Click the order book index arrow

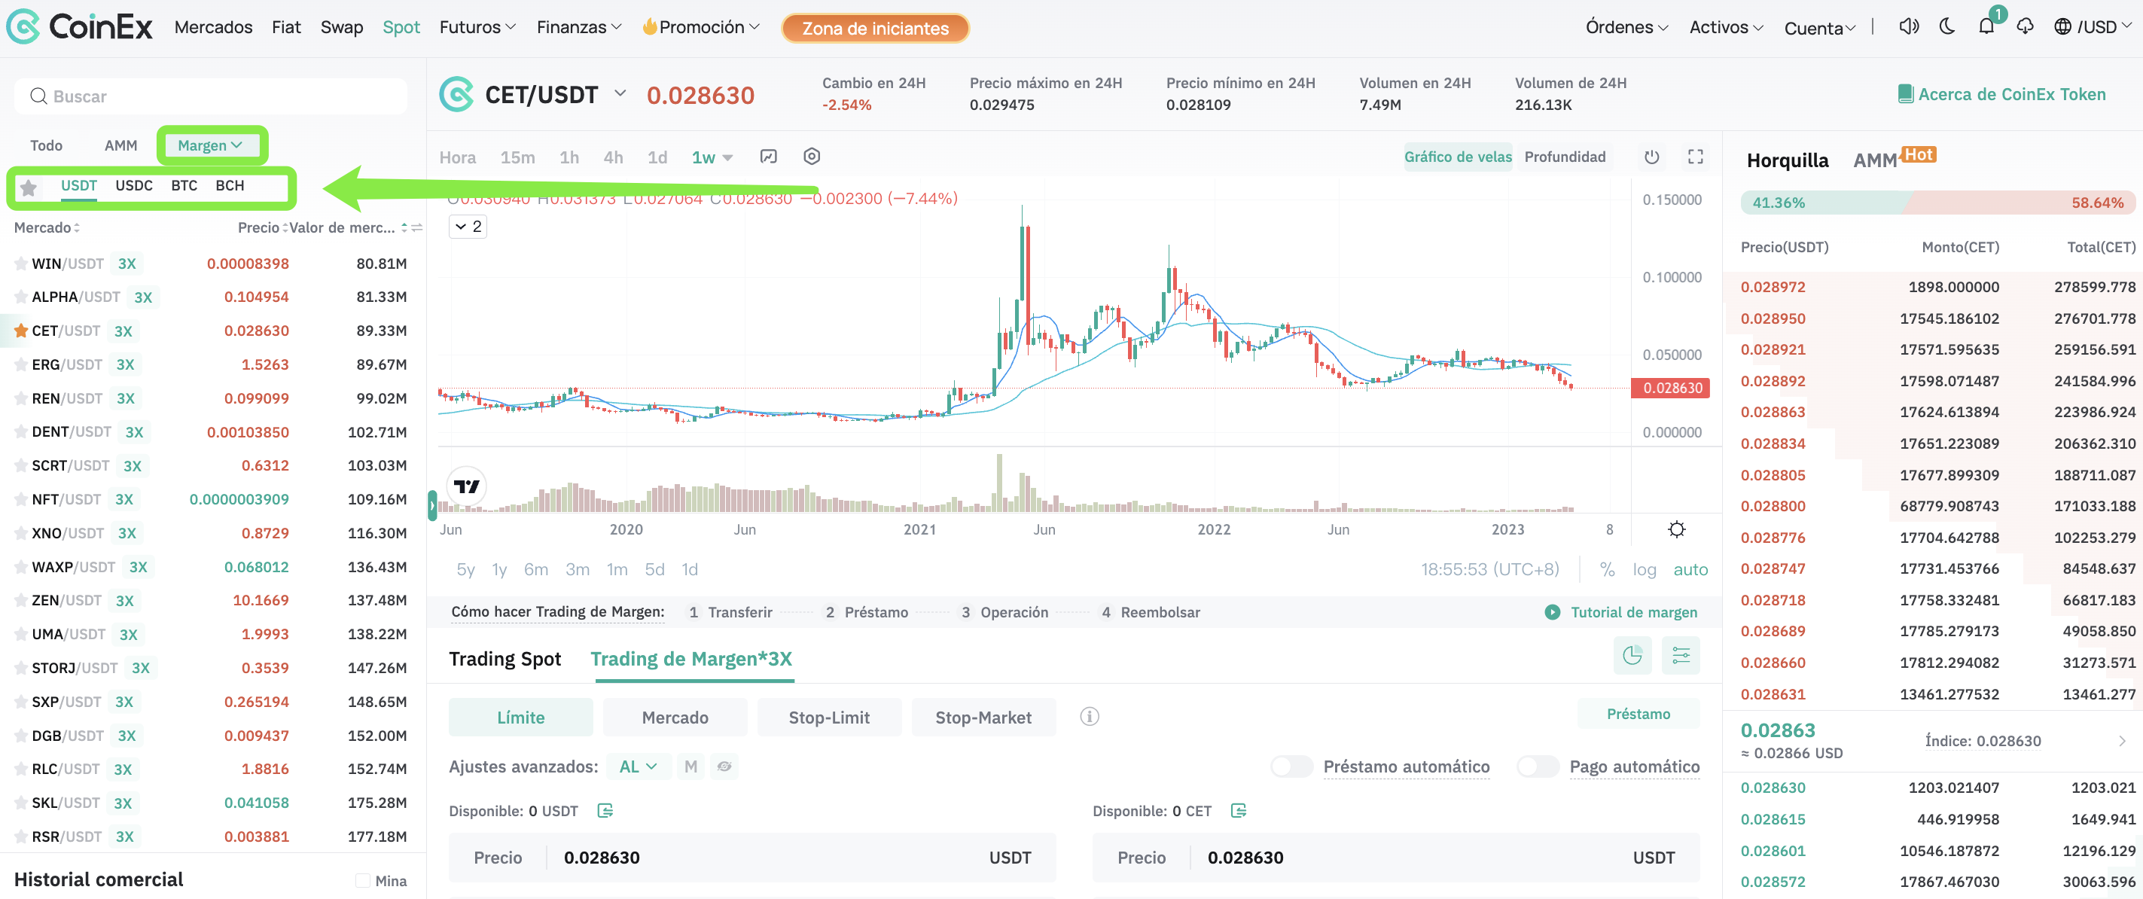click(2122, 741)
